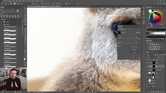Viewport: 166px width, 93px height.
Task: Select the Zoom tool
Action: pyautogui.click(x=25, y=53)
